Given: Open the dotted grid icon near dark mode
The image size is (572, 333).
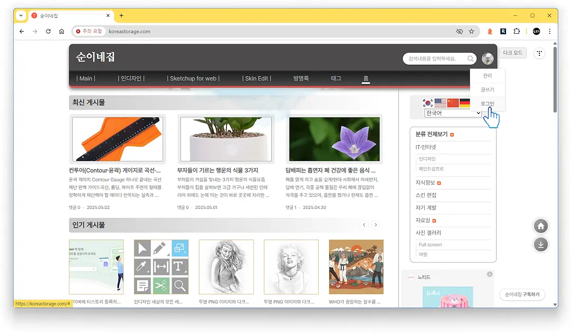Looking at the screenshot, I should 539,53.
